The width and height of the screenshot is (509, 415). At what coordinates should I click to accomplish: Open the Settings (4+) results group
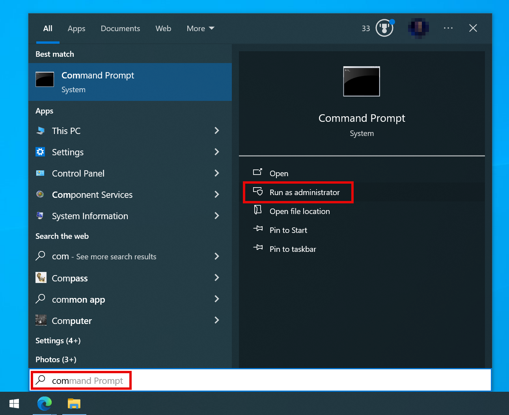click(x=58, y=341)
